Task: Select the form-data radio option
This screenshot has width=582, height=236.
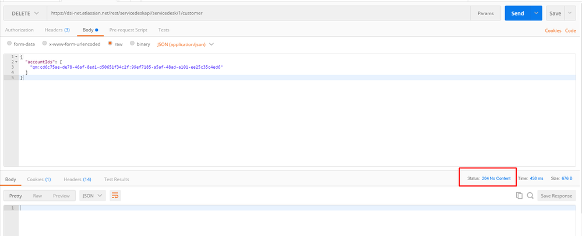Action: coord(9,44)
